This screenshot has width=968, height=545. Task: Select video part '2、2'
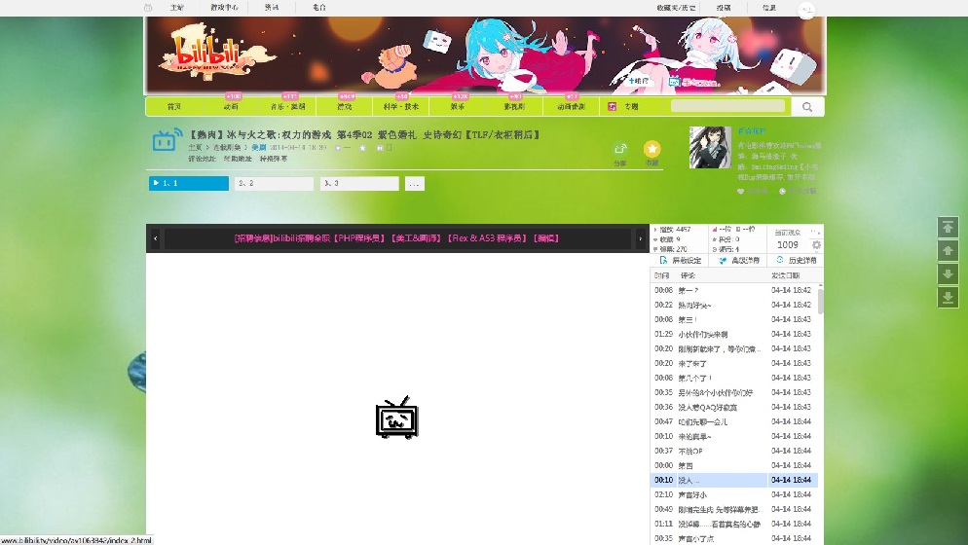[x=274, y=183]
